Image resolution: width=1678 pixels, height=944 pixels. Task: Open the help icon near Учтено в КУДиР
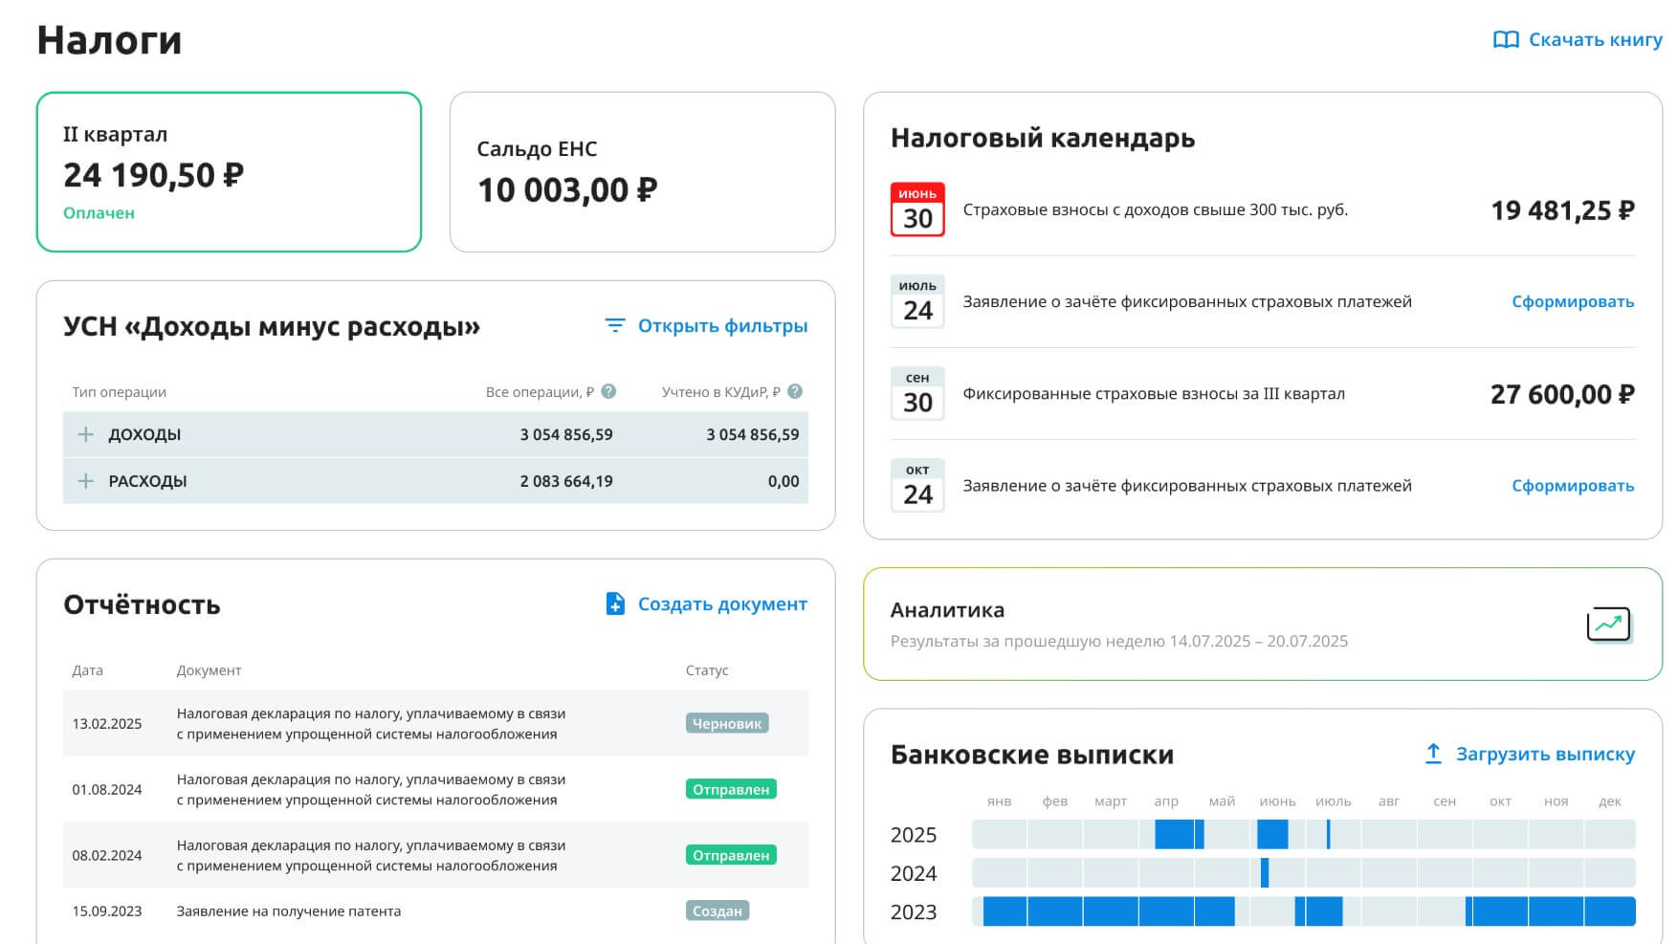pos(795,390)
